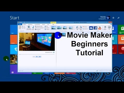Viewport: 124px width, 93px height.
Task: Remove the selected clip with red X
Action: (85, 27)
